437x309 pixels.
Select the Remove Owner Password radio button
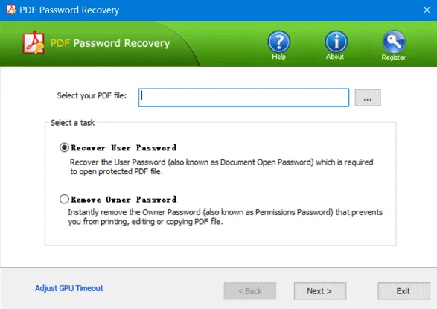pos(64,199)
